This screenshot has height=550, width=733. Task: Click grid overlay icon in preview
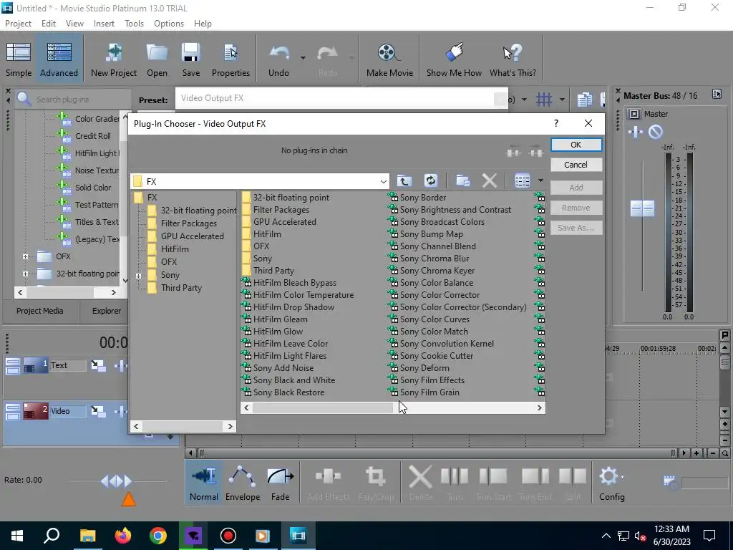pos(544,99)
